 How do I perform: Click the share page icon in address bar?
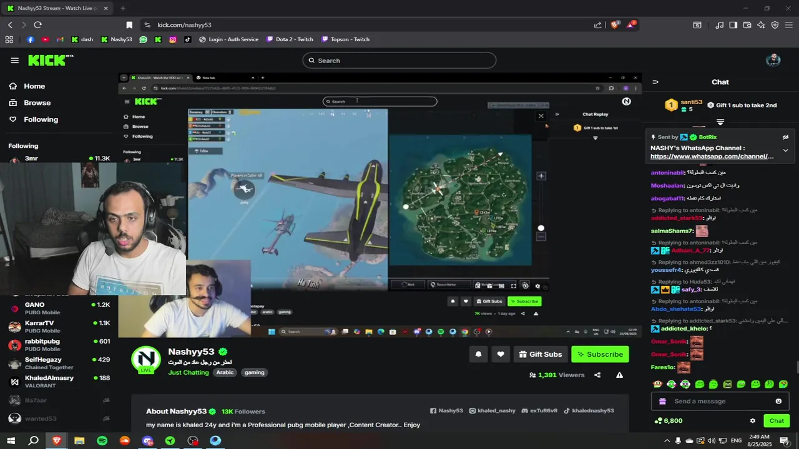597,25
